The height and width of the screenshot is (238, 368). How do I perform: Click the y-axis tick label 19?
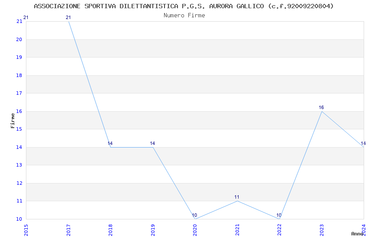click(x=19, y=57)
